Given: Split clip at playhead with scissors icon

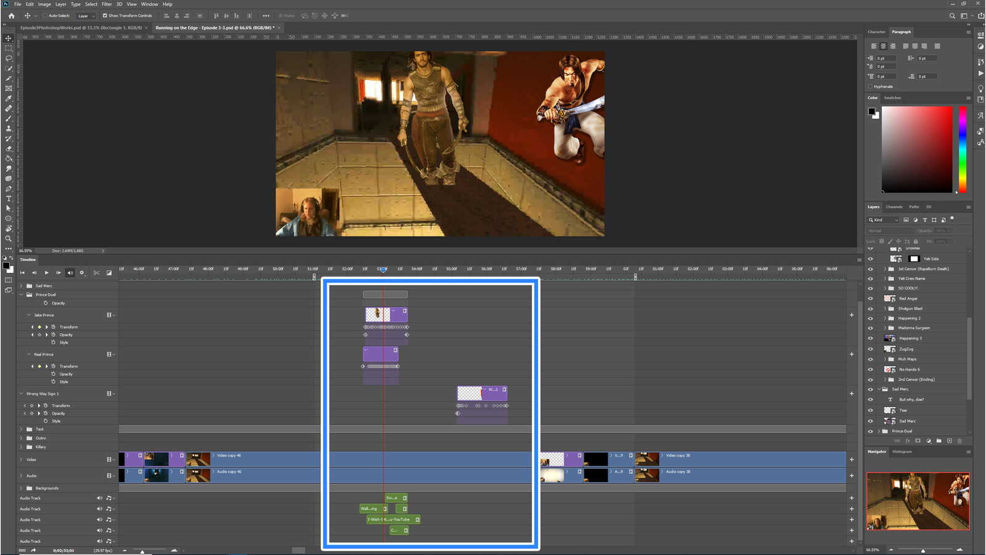Looking at the screenshot, I should point(97,272).
